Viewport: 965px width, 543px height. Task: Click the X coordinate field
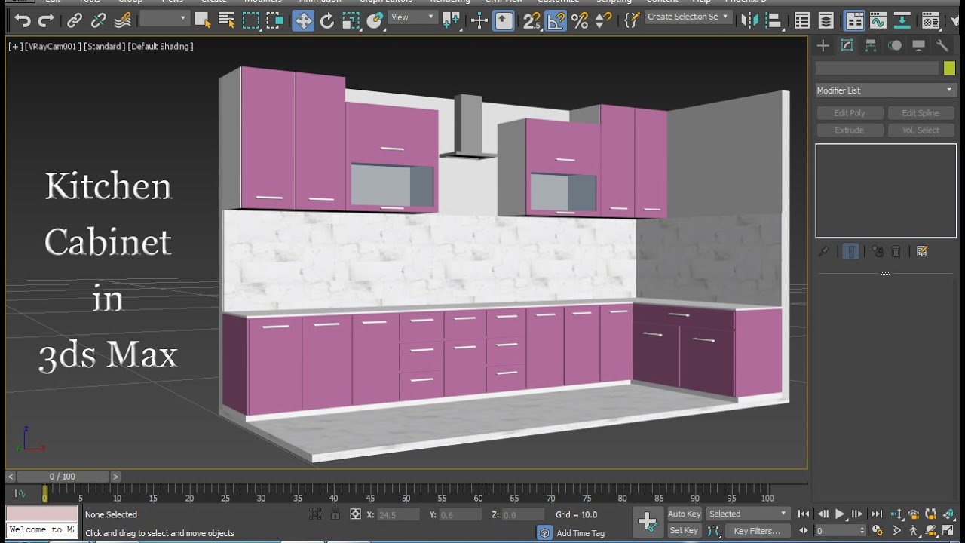click(x=398, y=514)
